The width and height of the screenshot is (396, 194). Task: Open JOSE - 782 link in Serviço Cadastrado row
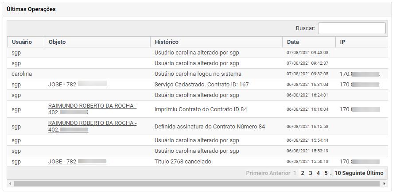pos(77,84)
